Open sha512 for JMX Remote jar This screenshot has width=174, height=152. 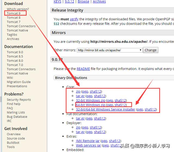(x=114, y=141)
